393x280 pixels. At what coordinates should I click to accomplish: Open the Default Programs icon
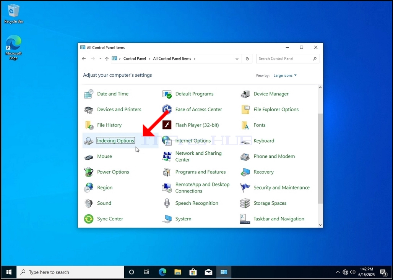[x=167, y=94]
